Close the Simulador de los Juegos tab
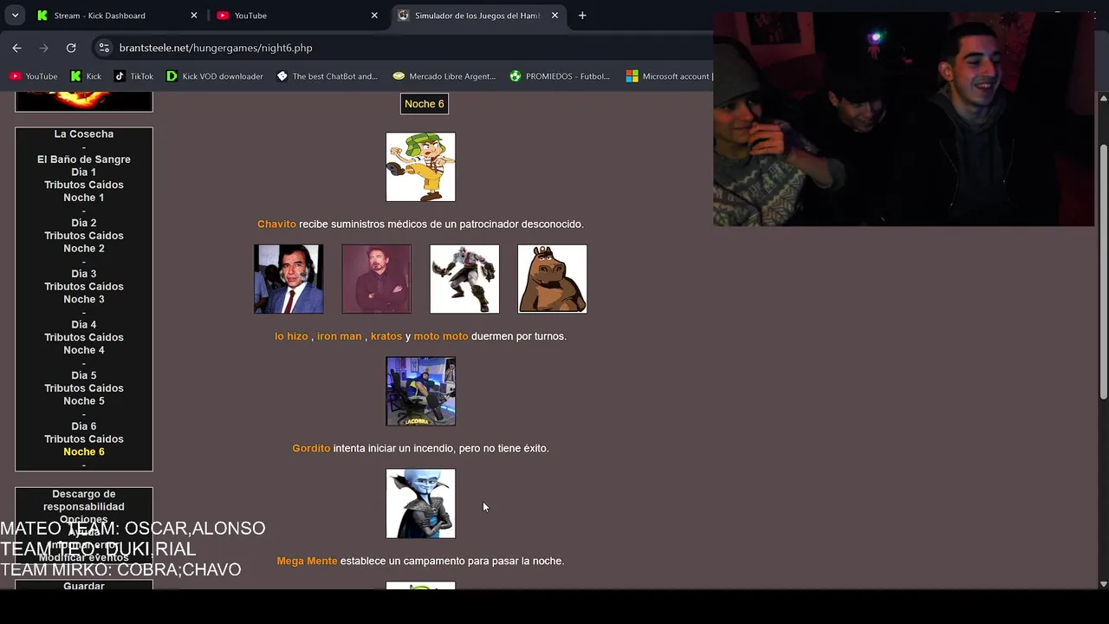The width and height of the screenshot is (1109, 624). click(x=554, y=16)
